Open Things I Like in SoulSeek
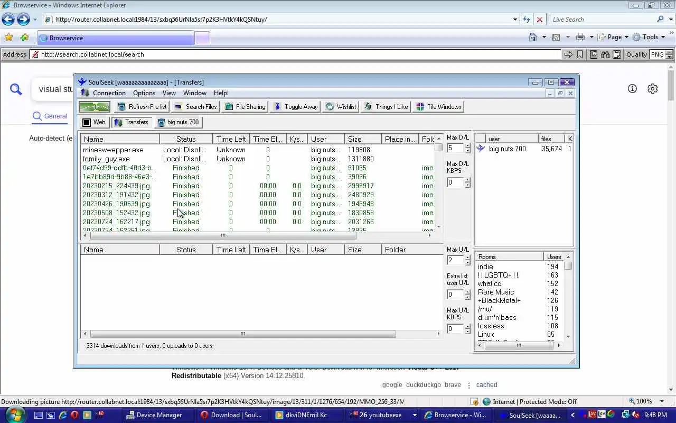The image size is (676, 423). [386, 107]
